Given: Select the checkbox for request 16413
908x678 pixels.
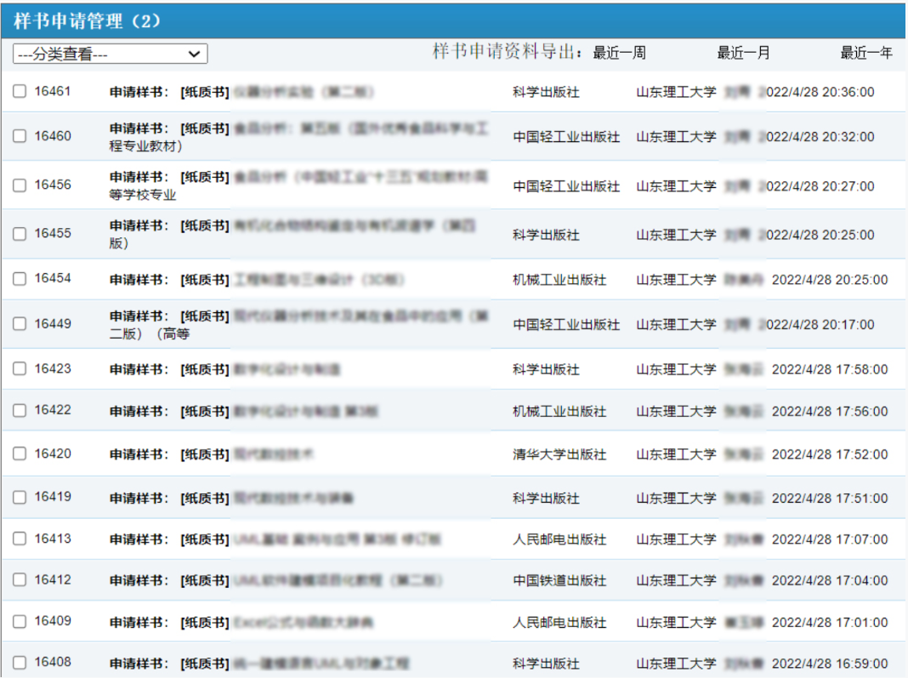Looking at the screenshot, I should pos(20,539).
